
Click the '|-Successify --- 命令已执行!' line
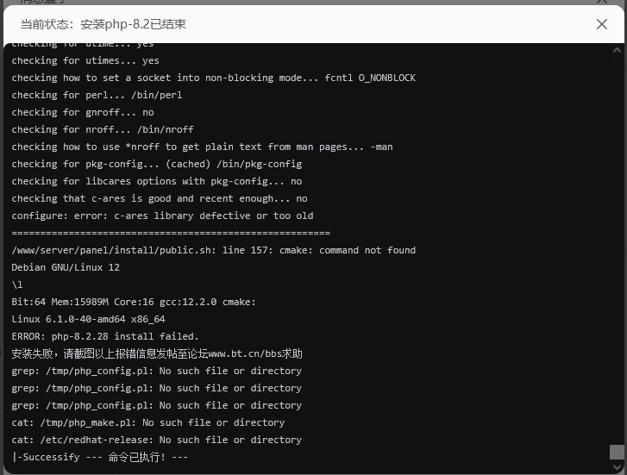(x=99, y=457)
